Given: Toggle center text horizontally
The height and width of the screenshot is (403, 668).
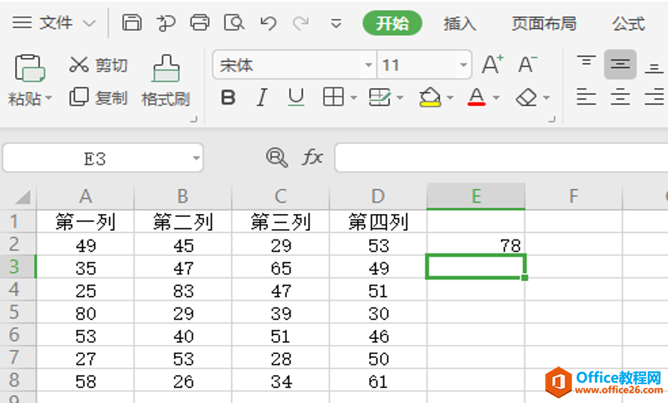Looking at the screenshot, I should click(621, 96).
